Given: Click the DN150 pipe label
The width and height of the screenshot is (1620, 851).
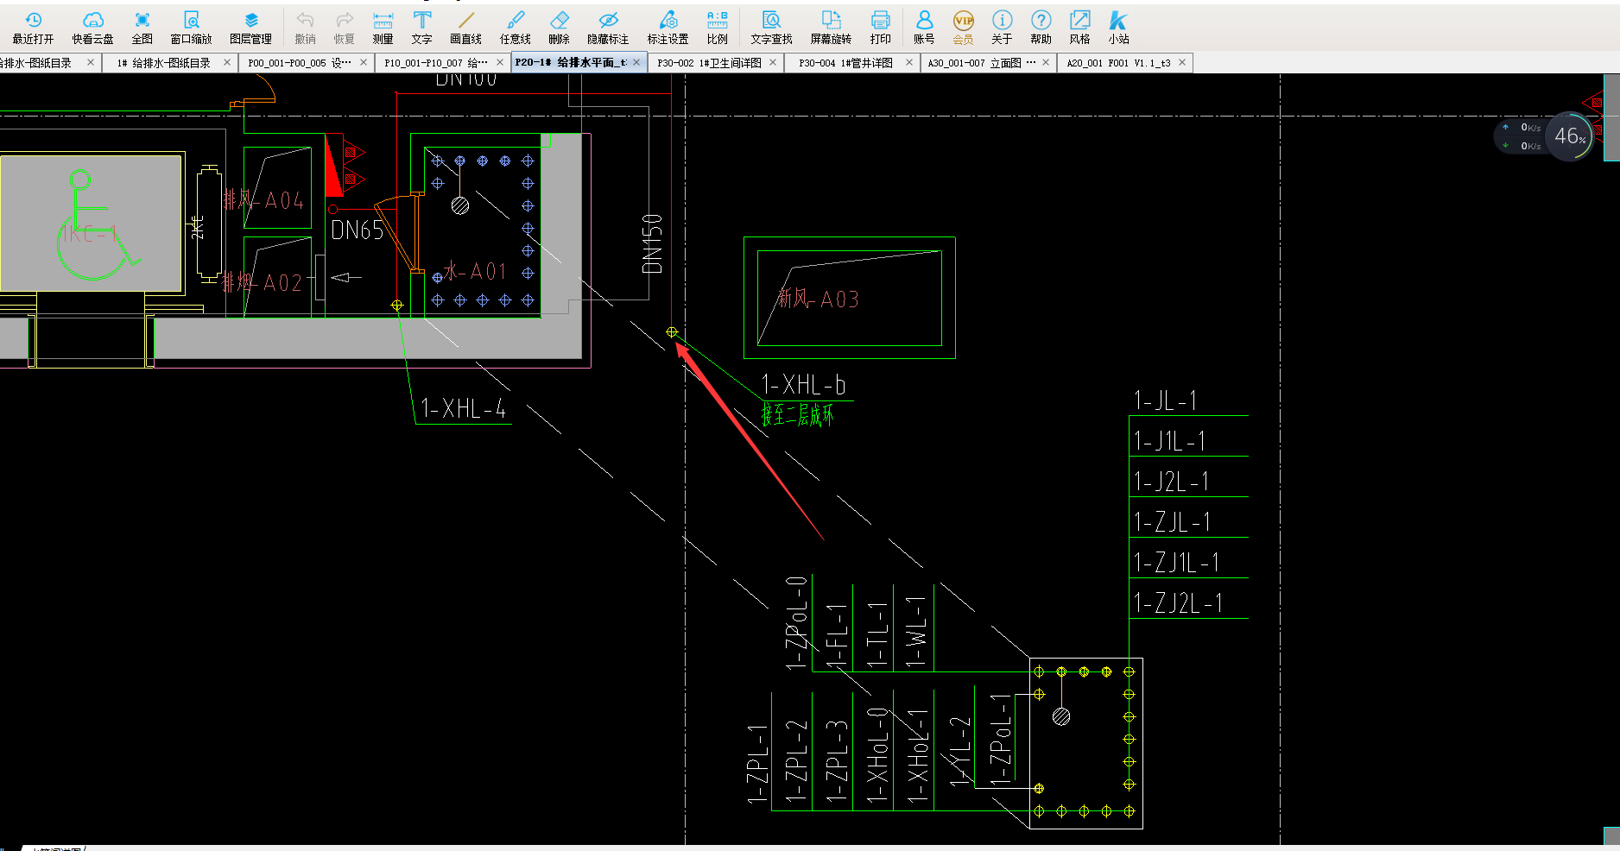Looking at the screenshot, I should click(653, 243).
